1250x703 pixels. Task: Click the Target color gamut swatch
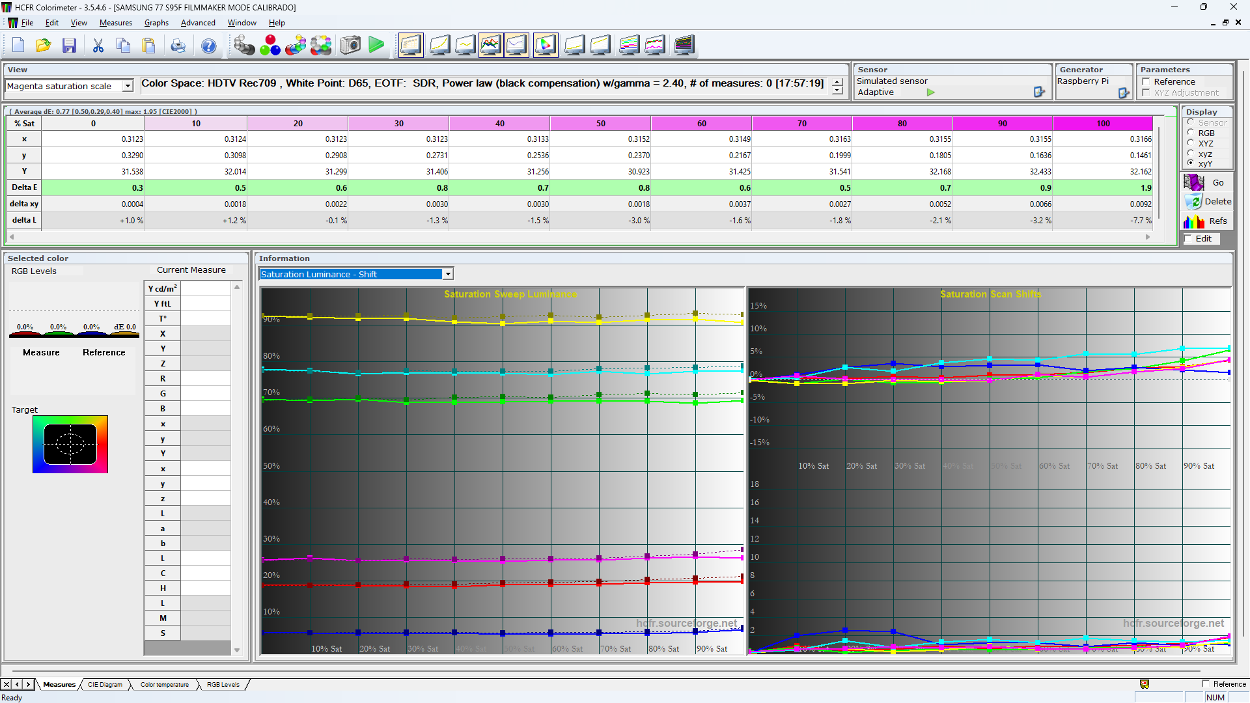coord(70,445)
